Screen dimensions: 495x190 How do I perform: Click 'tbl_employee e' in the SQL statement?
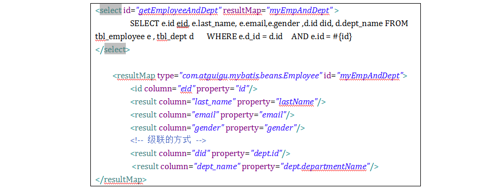point(123,37)
